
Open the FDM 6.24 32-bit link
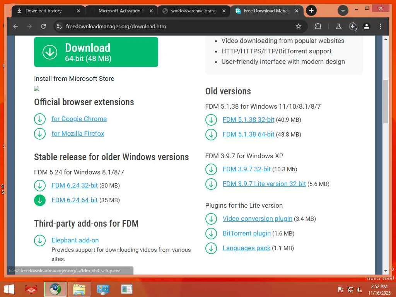[75, 185]
